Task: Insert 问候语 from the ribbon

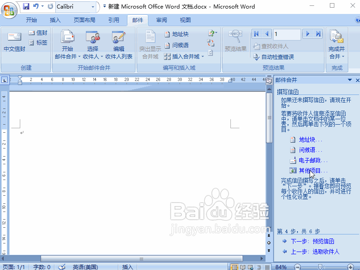Action: click(x=176, y=45)
